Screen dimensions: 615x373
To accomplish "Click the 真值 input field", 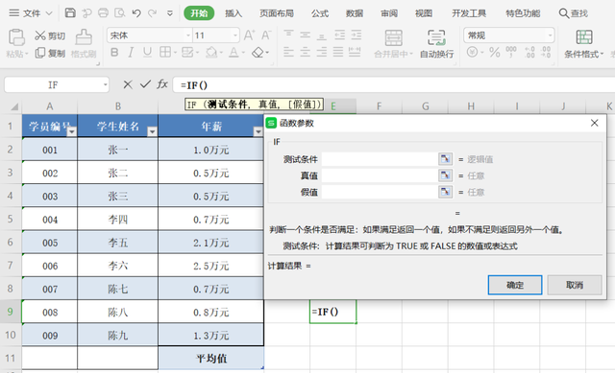I will [x=380, y=175].
